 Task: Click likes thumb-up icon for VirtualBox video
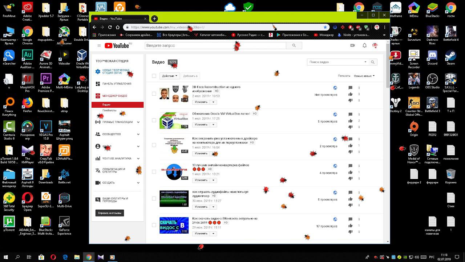(x=350, y=121)
